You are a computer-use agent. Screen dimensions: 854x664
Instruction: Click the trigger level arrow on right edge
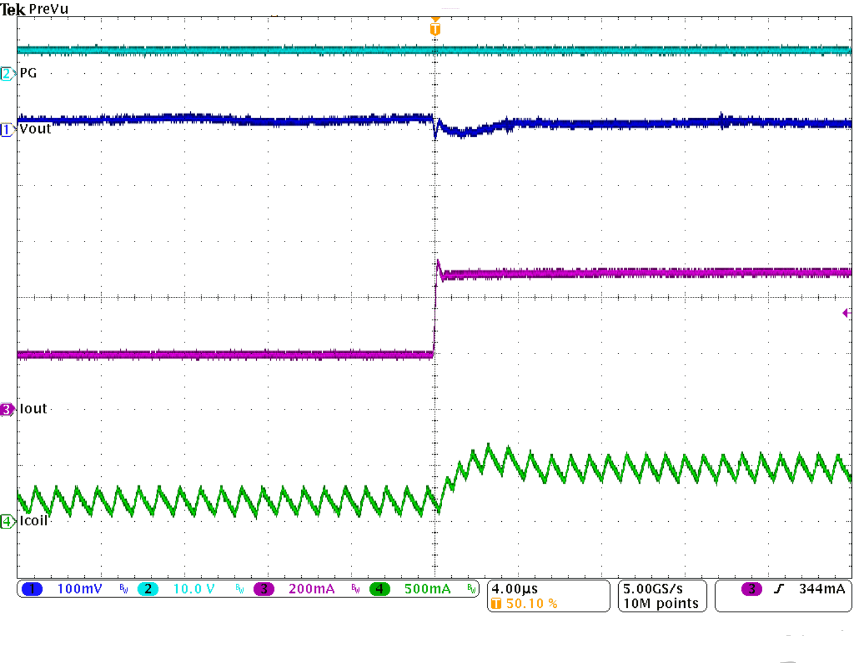point(848,314)
